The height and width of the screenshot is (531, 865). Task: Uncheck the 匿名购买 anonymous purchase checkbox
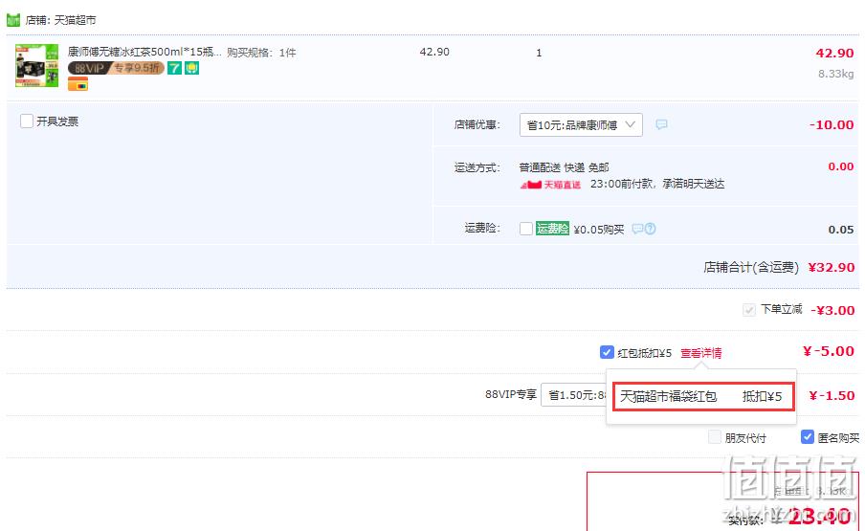coord(807,436)
